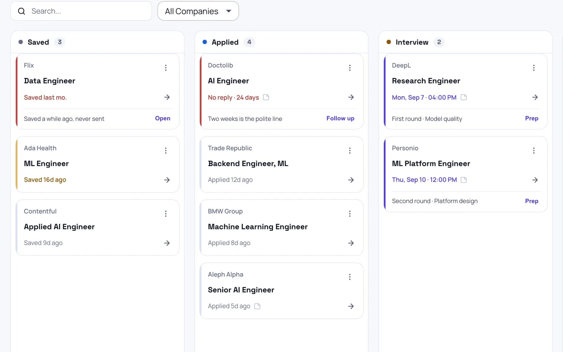Click Open on the Flix card
The height and width of the screenshot is (352, 563).
163,118
